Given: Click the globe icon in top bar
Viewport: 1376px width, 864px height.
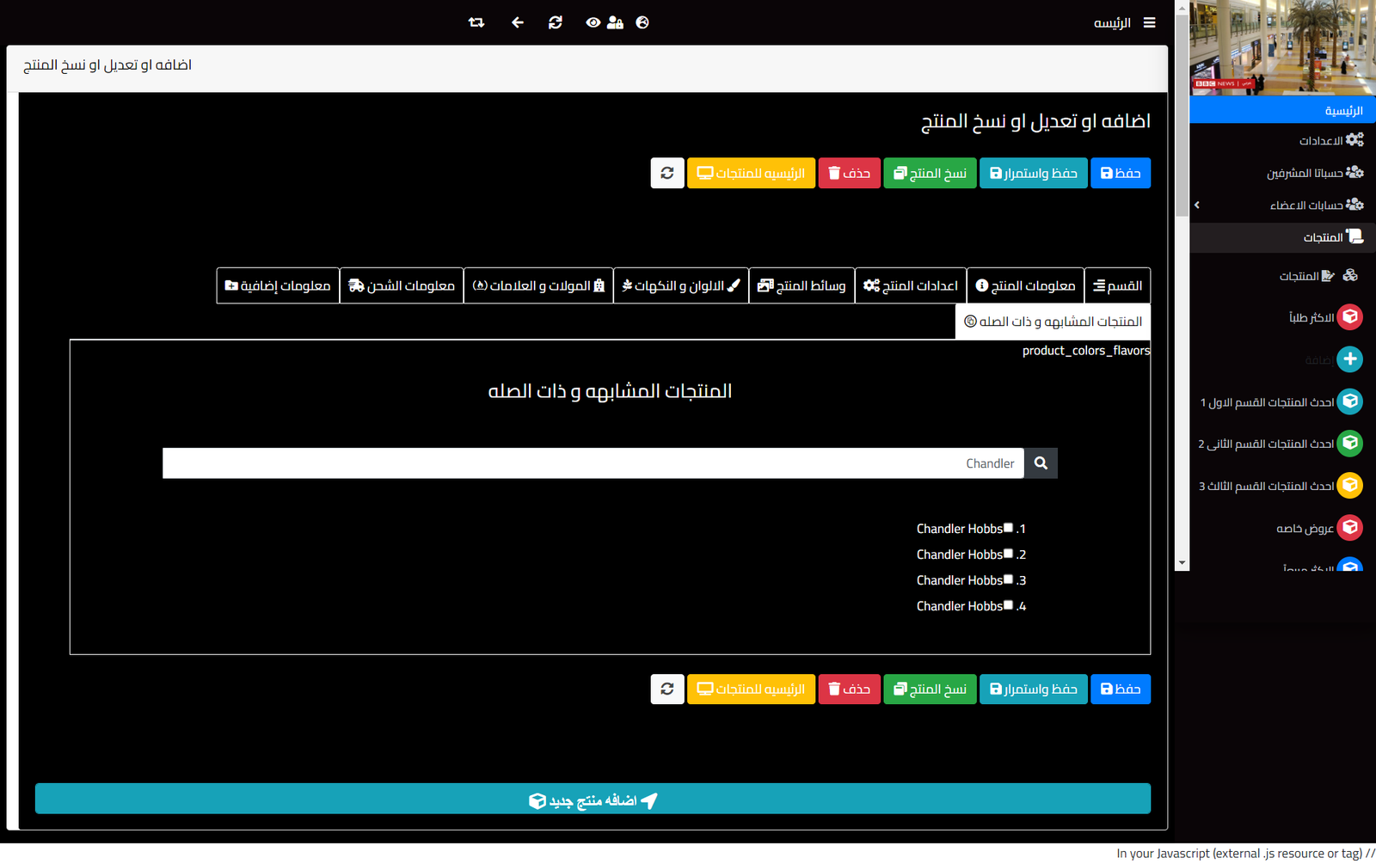Looking at the screenshot, I should click(x=642, y=23).
